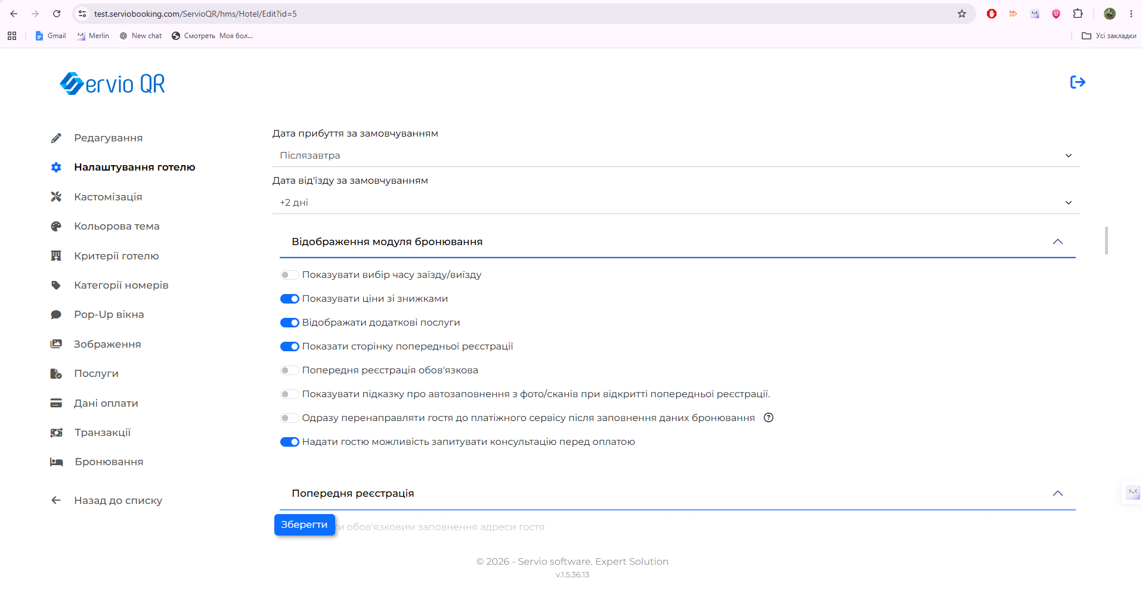The width and height of the screenshot is (1142, 591).
Task: Click the bed icon for Бронювання
Action: pos(57,462)
